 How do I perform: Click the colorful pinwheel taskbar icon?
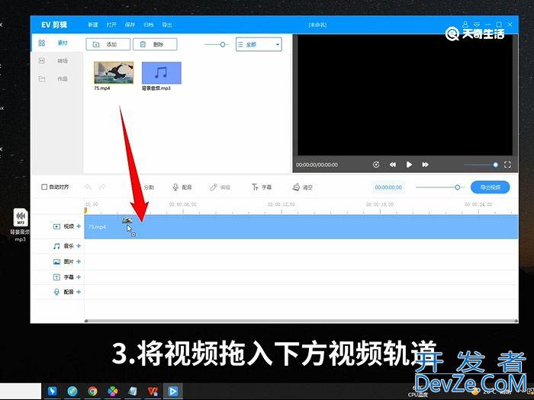point(112,391)
